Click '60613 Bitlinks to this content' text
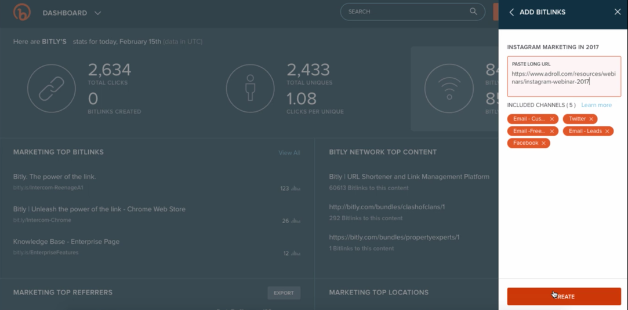 369,188
